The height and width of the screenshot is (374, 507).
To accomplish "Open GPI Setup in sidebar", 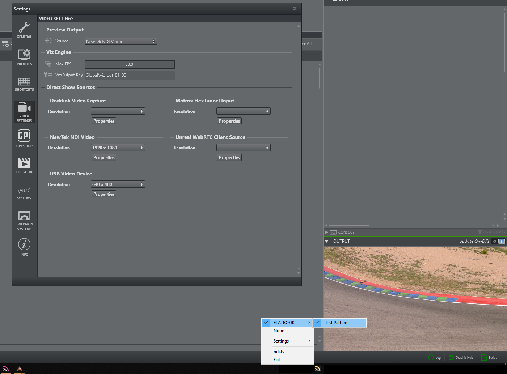I will click(24, 139).
